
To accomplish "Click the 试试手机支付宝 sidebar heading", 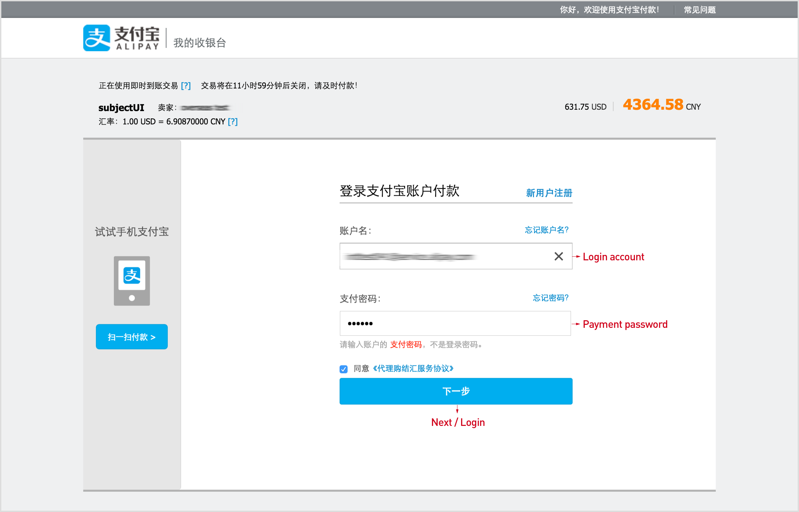I will click(132, 232).
